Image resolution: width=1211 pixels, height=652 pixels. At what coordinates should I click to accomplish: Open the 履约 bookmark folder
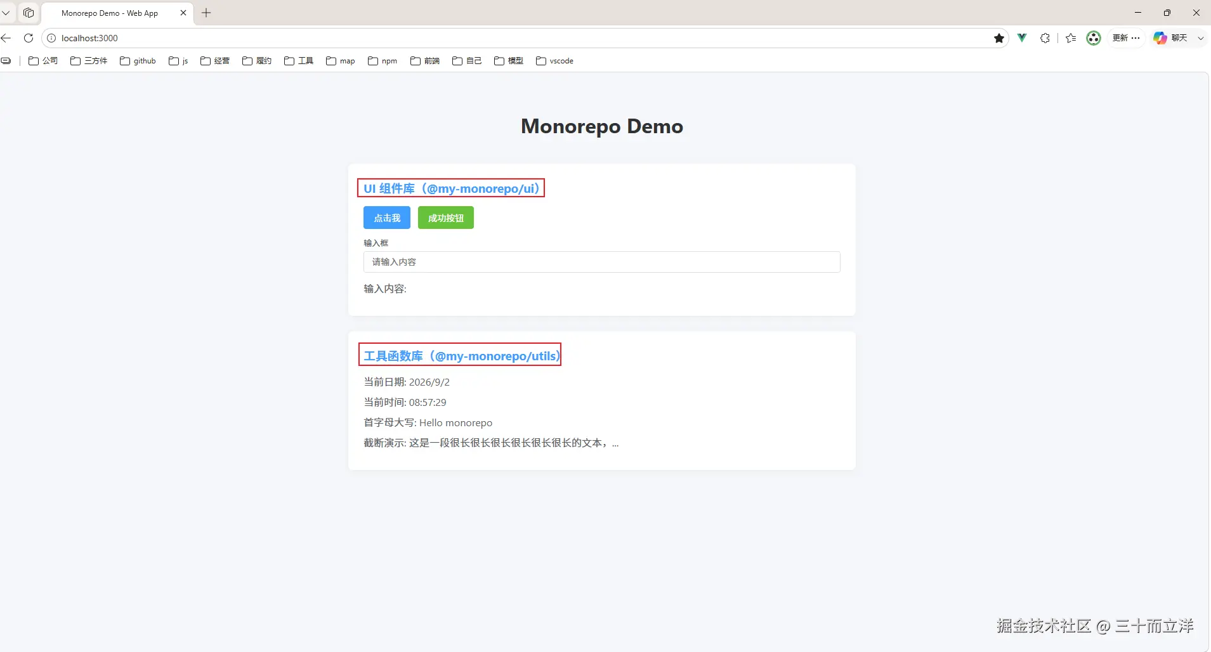coord(257,61)
